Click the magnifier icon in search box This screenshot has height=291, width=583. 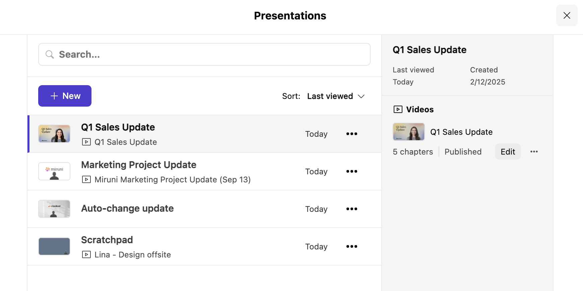(50, 54)
